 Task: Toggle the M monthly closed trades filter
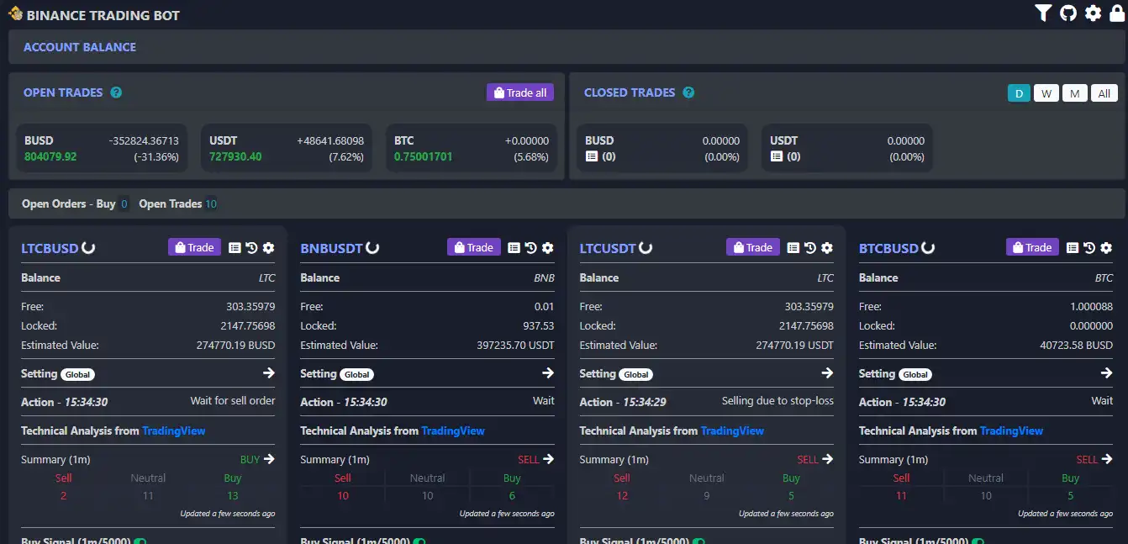coord(1074,92)
